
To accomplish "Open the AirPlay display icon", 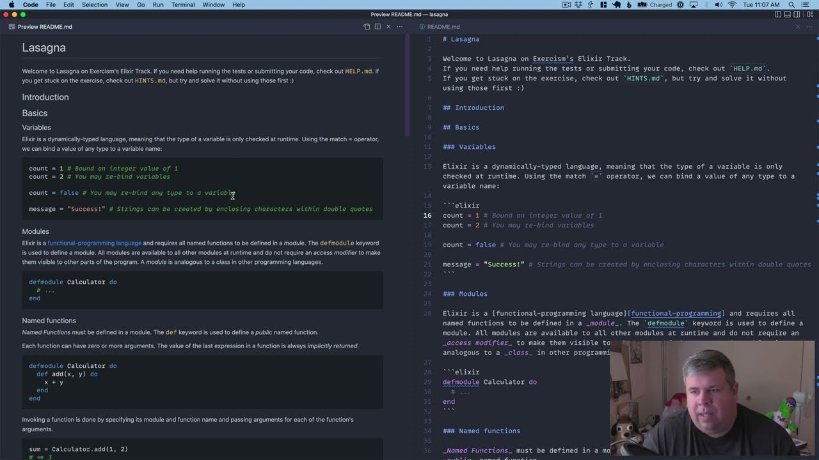I will coord(693,4).
